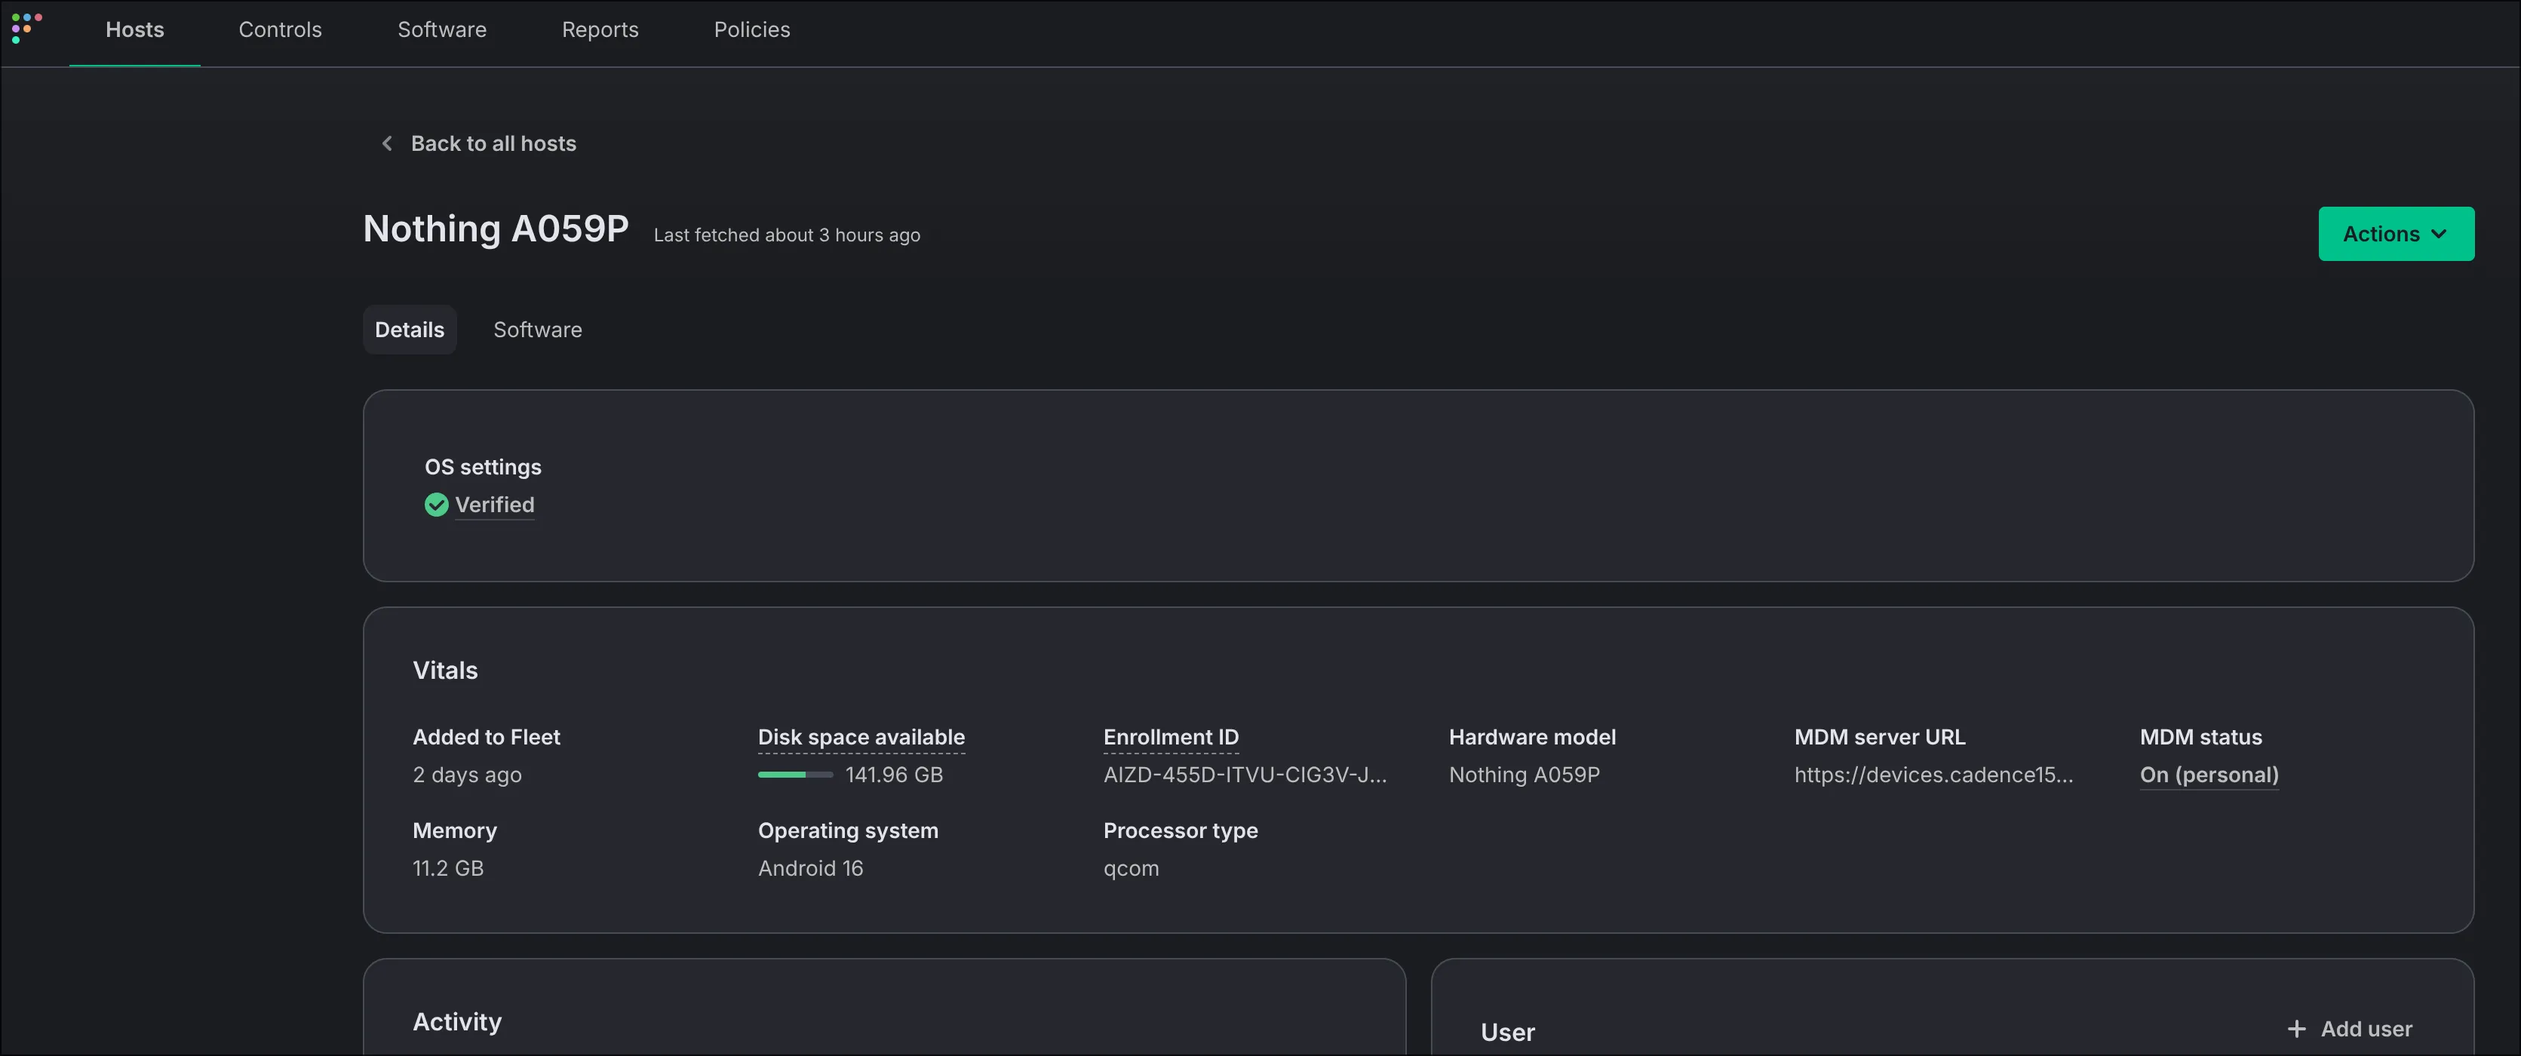
Task: Open Software in the top navigation
Action: (x=442, y=30)
